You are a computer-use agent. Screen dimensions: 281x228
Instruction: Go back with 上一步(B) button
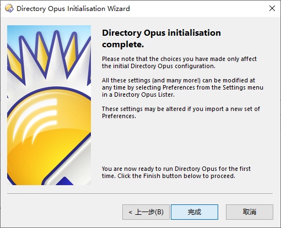pos(146,212)
